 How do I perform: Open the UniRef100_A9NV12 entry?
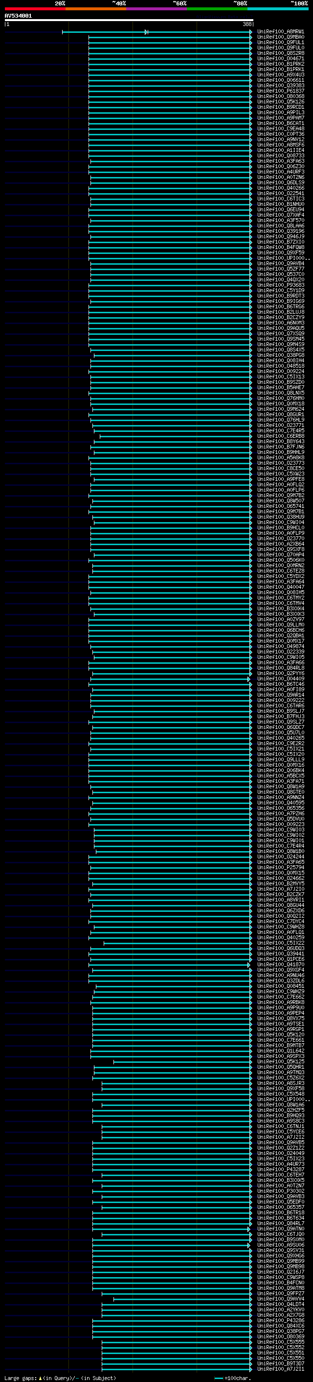click(x=280, y=140)
